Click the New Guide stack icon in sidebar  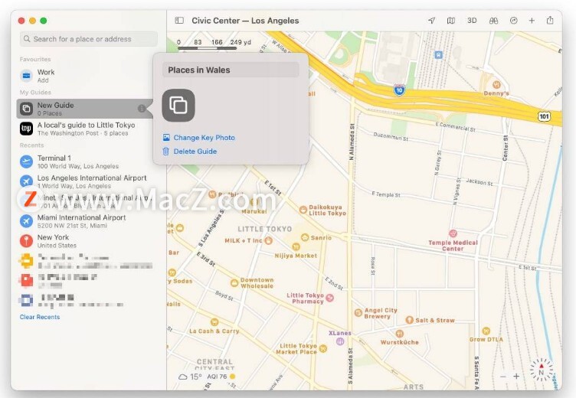[27, 109]
